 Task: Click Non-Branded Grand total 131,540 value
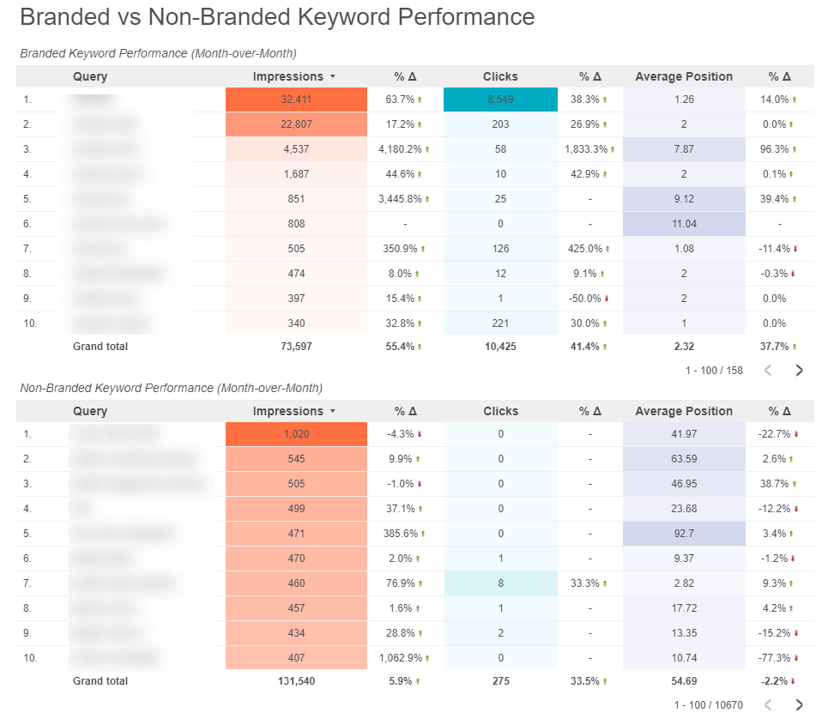tap(296, 681)
